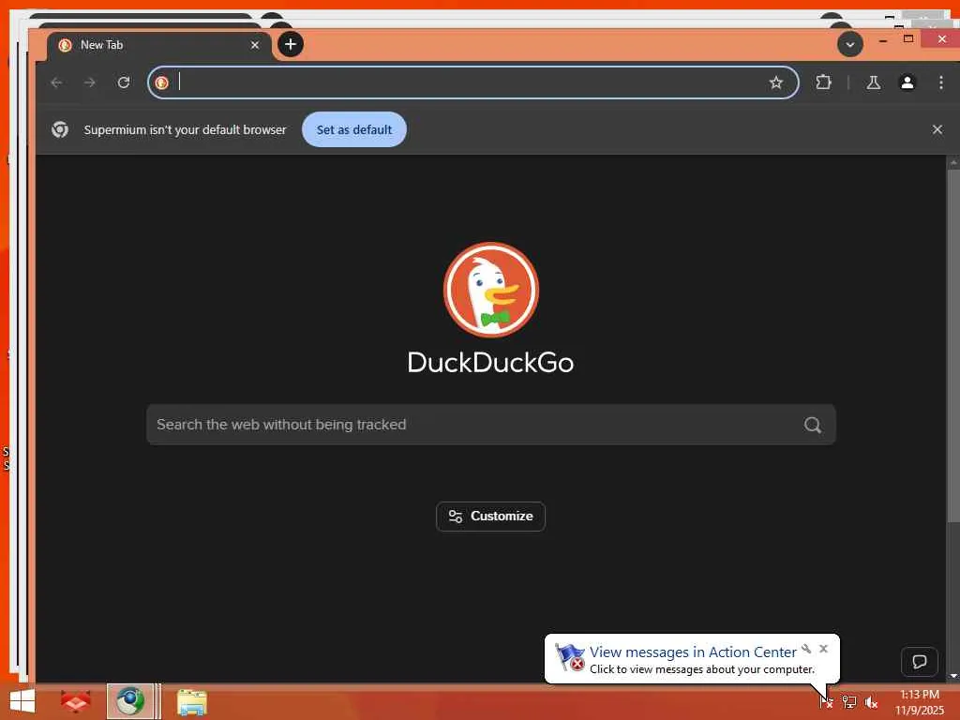This screenshot has width=960, height=720.
Task: Click the magnifier search icon in the DuckDuckGo box
Action: (x=813, y=425)
